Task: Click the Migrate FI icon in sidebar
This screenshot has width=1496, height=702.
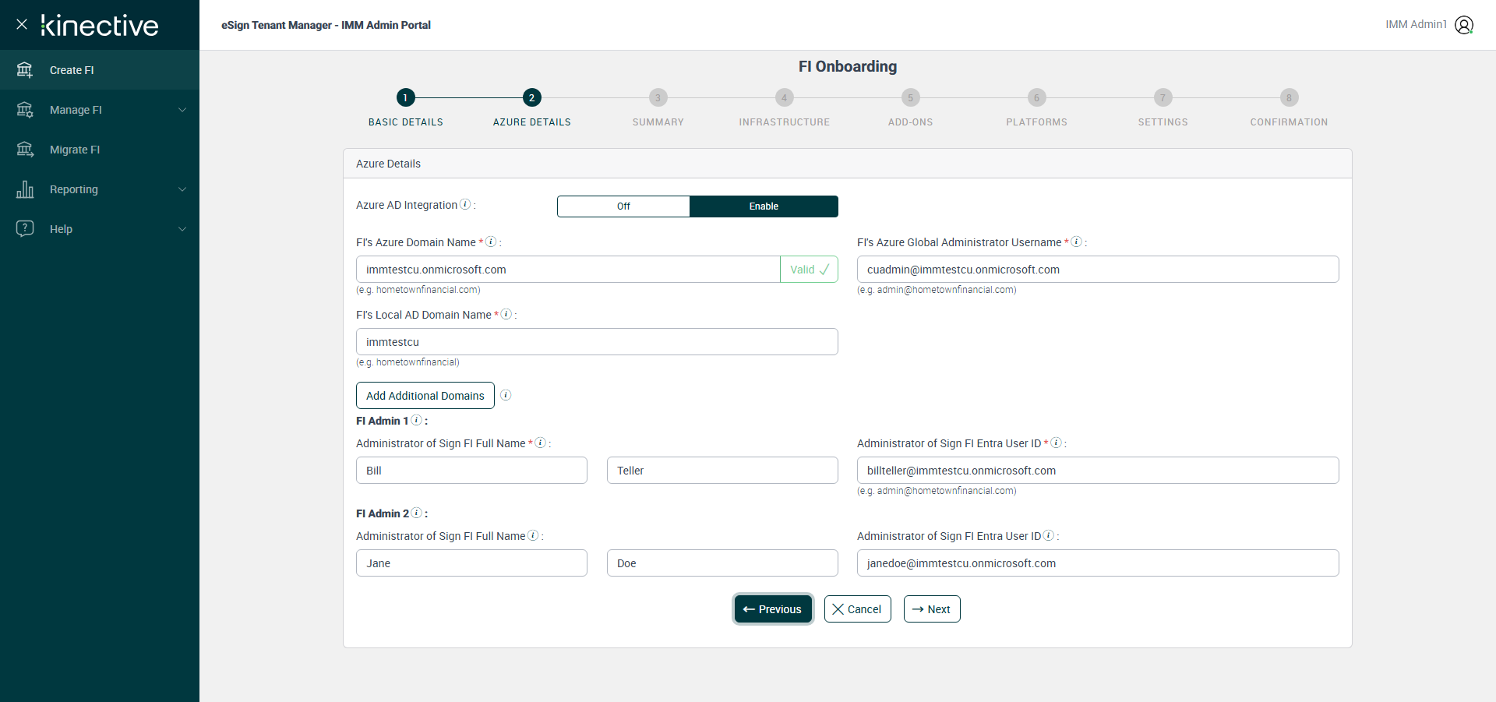Action: click(x=25, y=150)
